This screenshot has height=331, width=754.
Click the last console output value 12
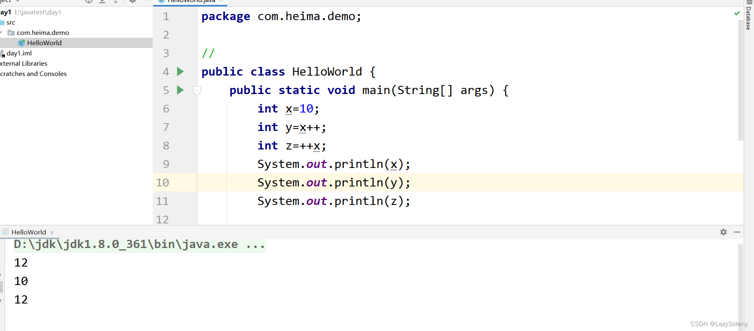(x=21, y=300)
